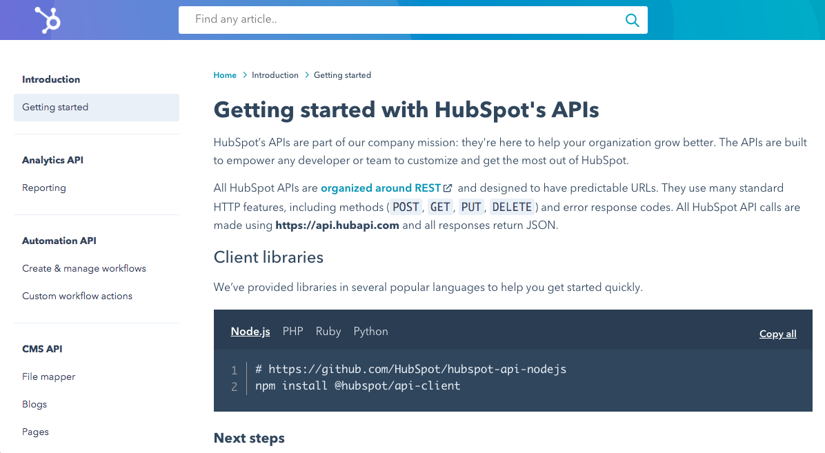The height and width of the screenshot is (453, 825).
Task: Click the Automation API sidebar heading
Action: click(59, 241)
